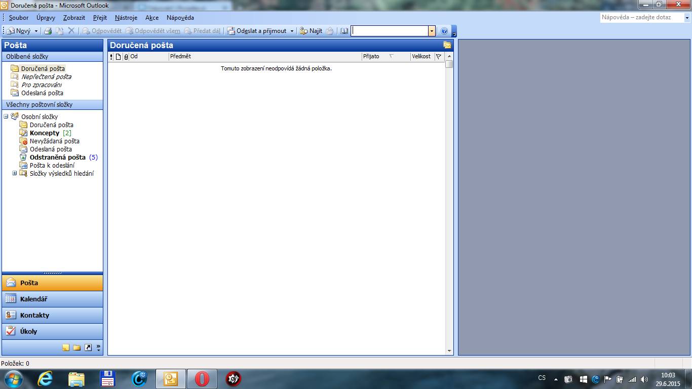The height and width of the screenshot is (389, 692).
Task: Switch to Kontakty navigation pane
Action: click(52, 315)
